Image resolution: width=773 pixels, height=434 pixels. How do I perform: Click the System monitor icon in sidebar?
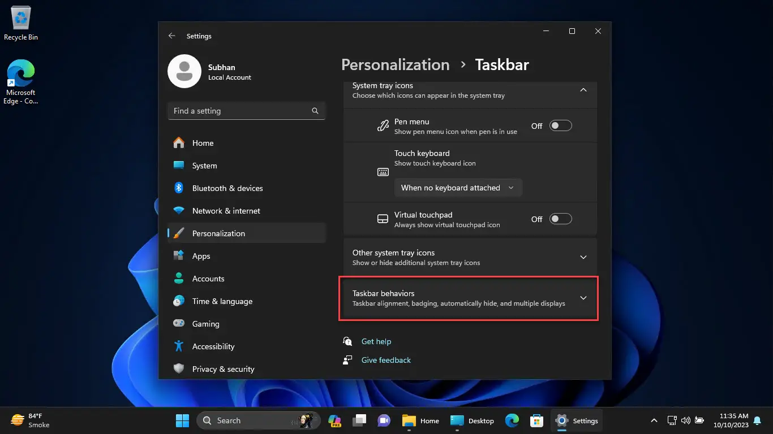(x=179, y=166)
